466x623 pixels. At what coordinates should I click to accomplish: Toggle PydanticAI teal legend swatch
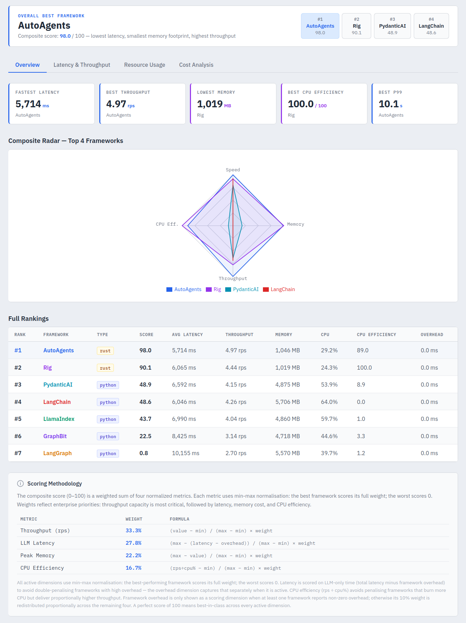click(x=228, y=289)
